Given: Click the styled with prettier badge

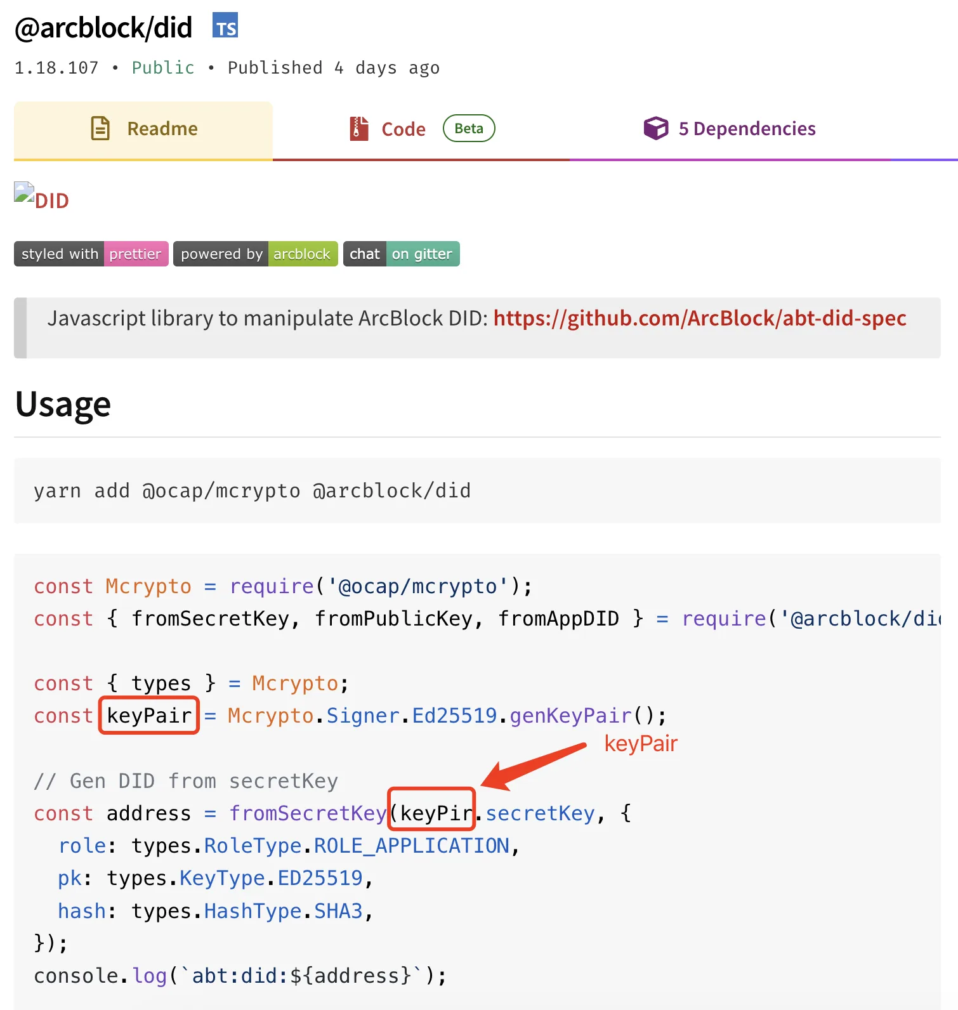Looking at the screenshot, I should coord(91,254).
